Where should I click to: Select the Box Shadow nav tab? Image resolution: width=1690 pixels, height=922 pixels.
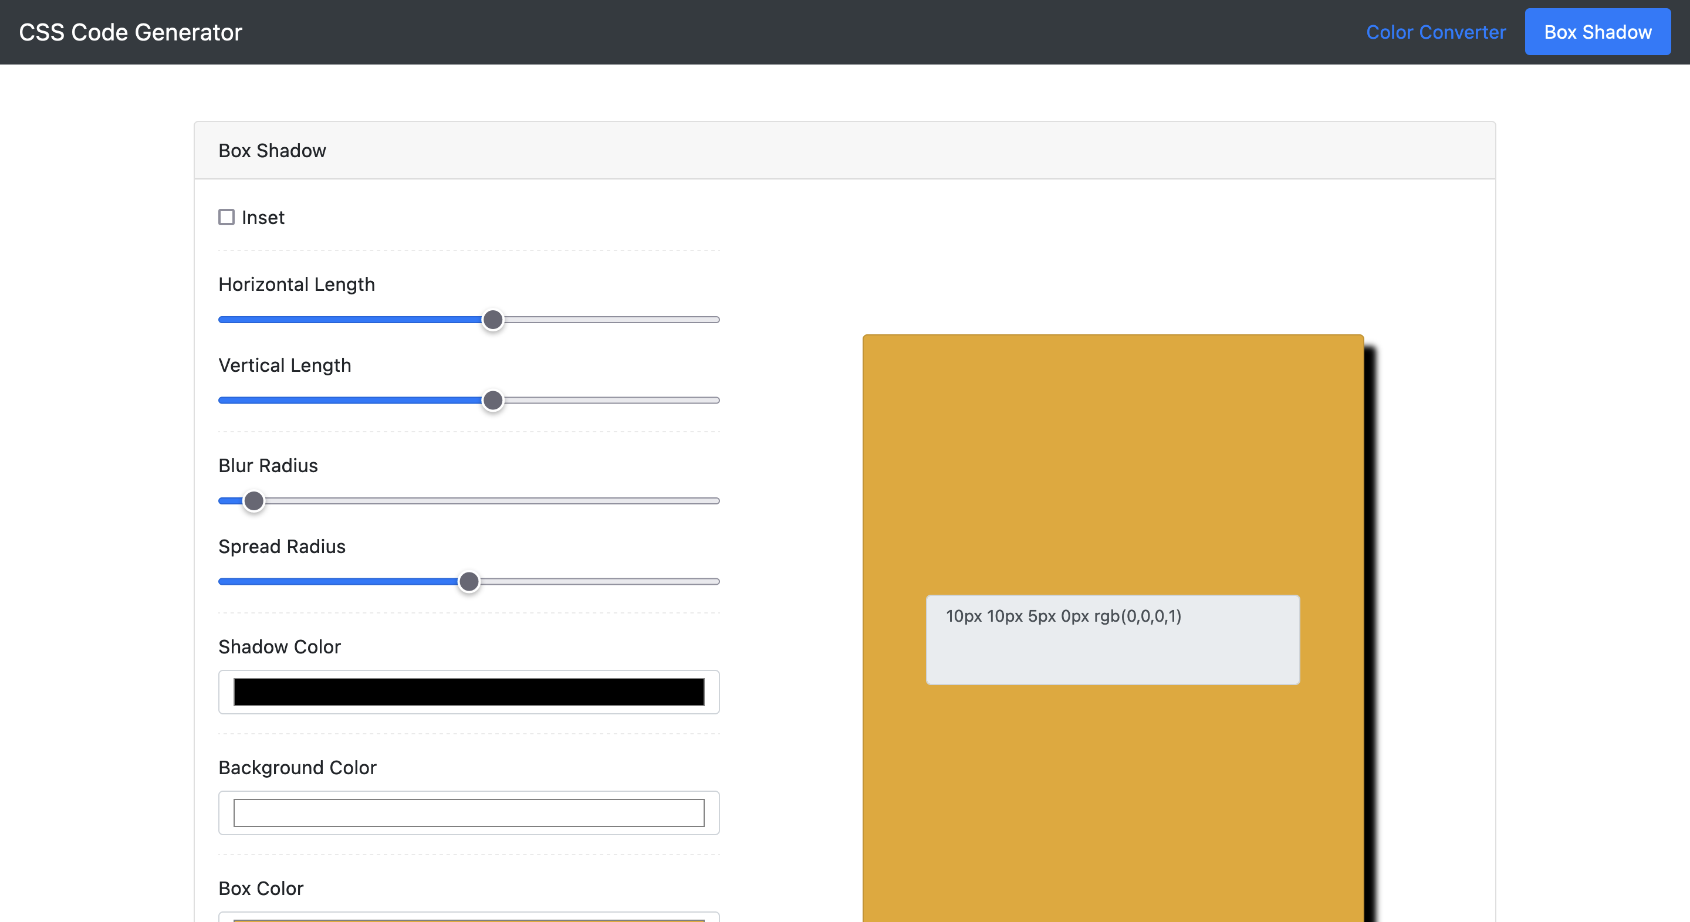[1597, 32]
